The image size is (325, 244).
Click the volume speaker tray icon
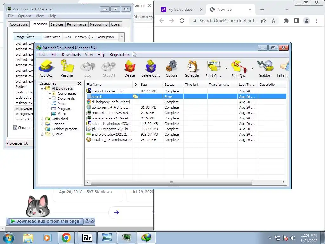click(x=293, y=238)
